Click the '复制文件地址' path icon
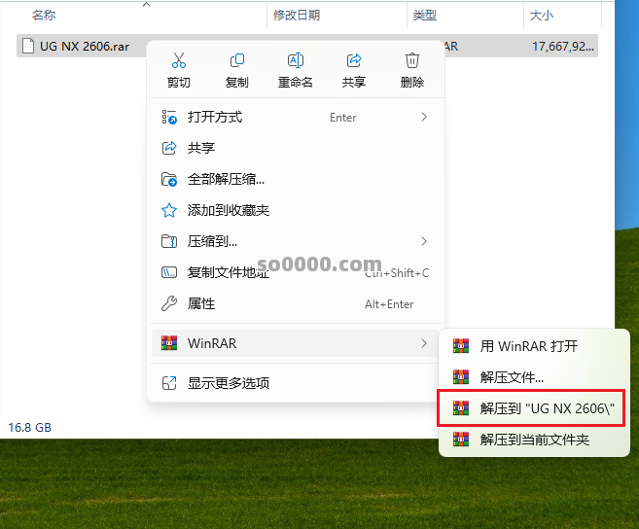Image resolution: width=639 pixels, height=529 pixels. point(169,272)
